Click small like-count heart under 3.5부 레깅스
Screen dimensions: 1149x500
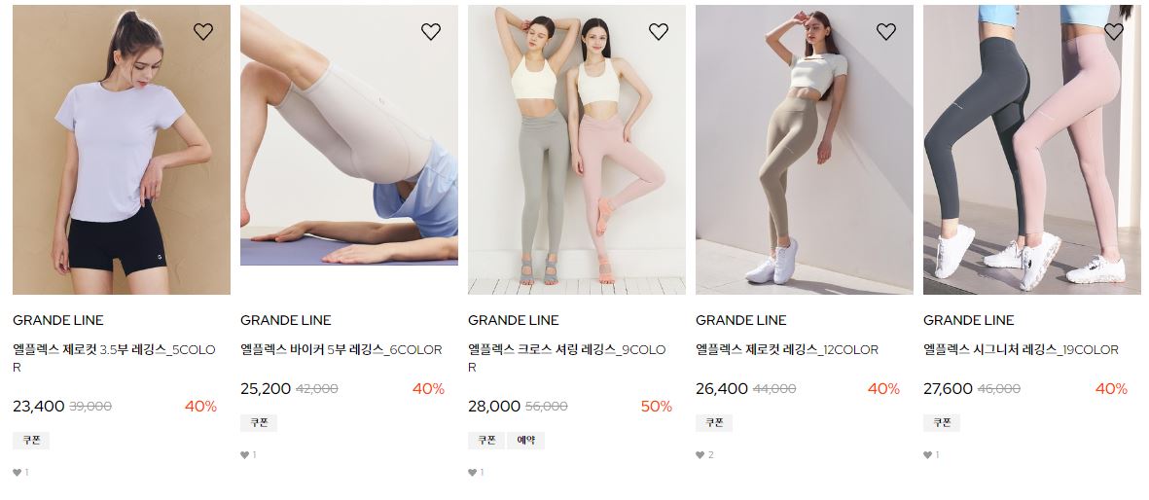click(x=17, y=472)
